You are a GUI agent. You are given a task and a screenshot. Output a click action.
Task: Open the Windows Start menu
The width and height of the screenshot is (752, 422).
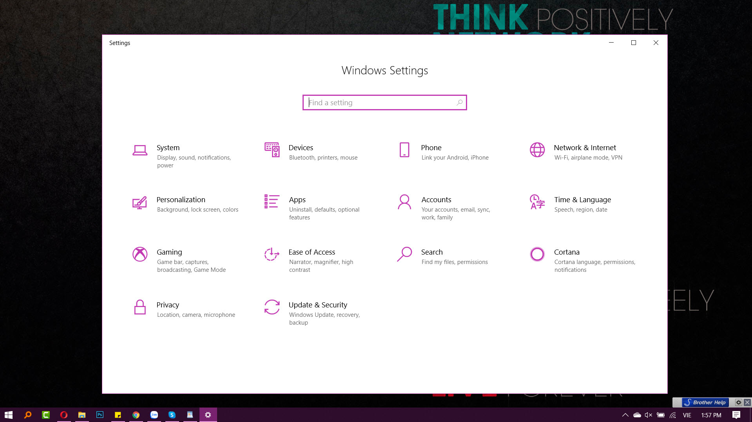click(9, 415)
